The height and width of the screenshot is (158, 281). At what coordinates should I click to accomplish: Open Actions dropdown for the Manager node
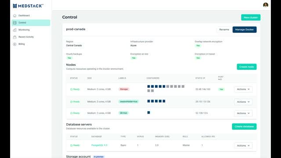(x=243, y=89)
